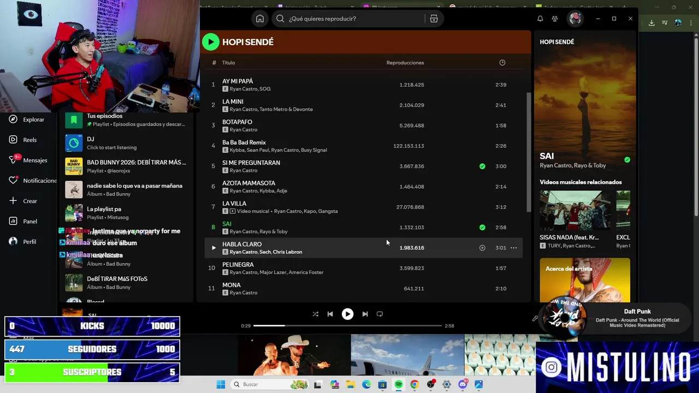Image resolution: width=699 pixels, height=393 pixels.
Task: Open artist link Chris Lebron
Action: coord(287,252)
